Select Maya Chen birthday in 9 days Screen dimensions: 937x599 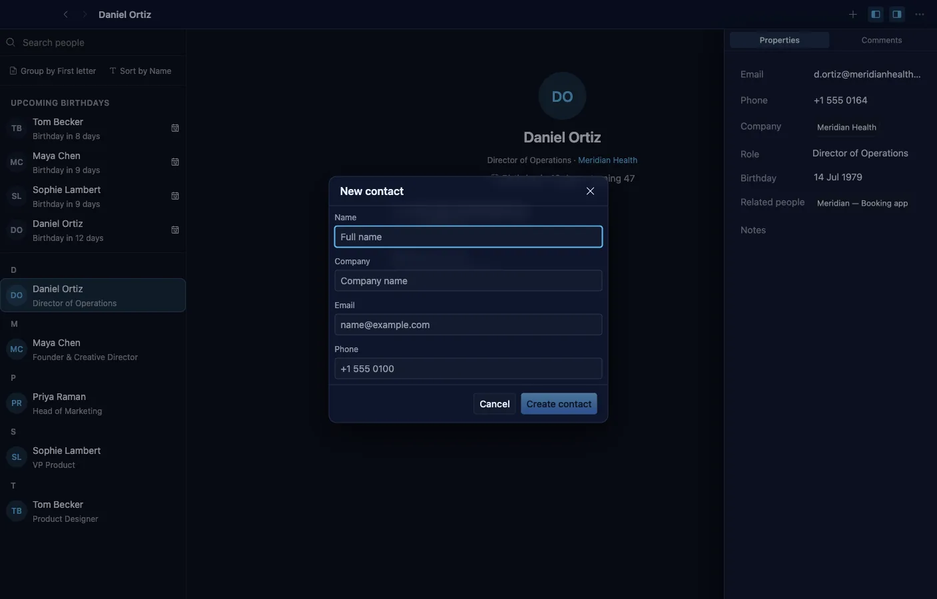click(x=93, y=162)
